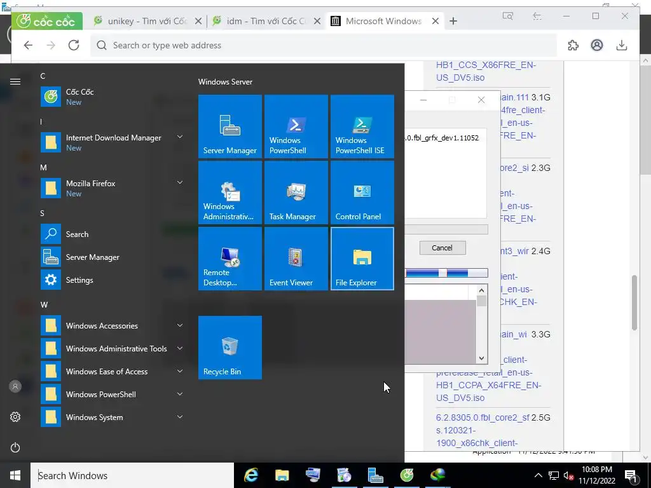Open Internet Download Manager on the taskbar

437,475
